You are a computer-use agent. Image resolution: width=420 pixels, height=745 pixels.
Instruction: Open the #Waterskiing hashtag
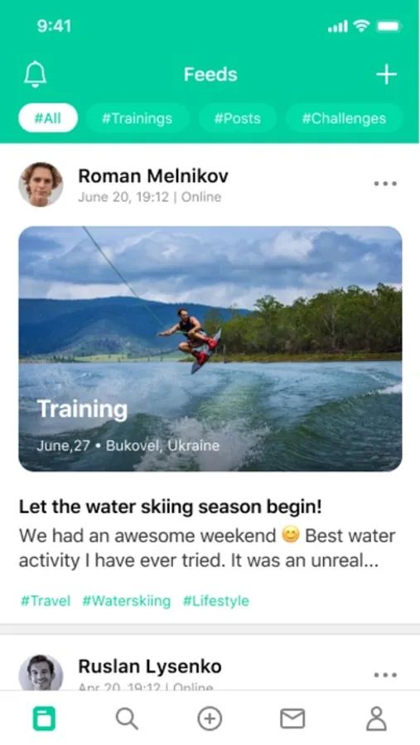coord(127,601)
